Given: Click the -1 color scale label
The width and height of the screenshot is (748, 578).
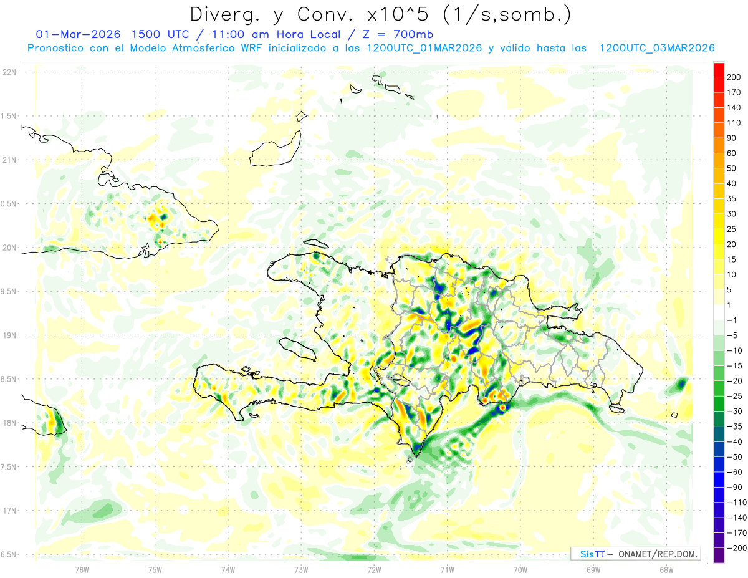Looking at the screenshot, I should [732, 320].
